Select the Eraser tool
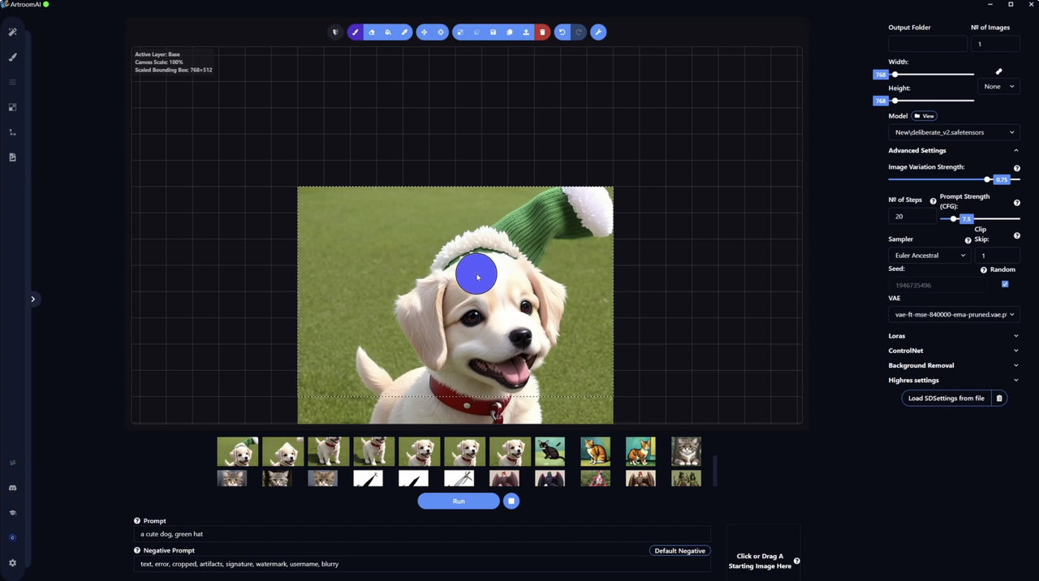The height and width of the screenshot is (581, 1039). pos(371,32)
